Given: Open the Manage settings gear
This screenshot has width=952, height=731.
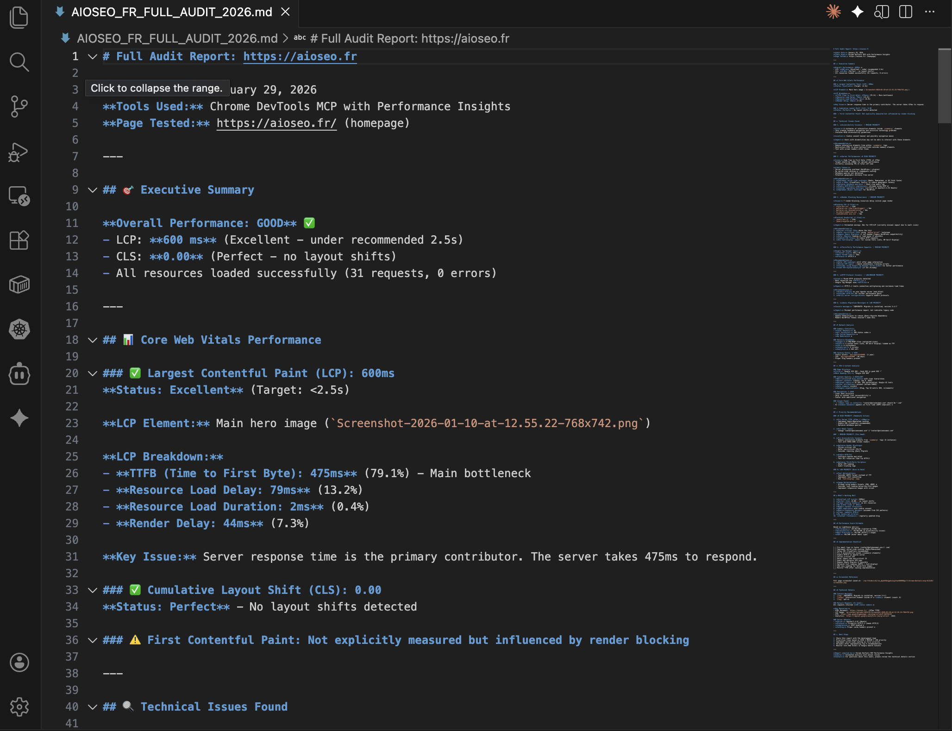Looking at the screenshot, I should 19,707.
